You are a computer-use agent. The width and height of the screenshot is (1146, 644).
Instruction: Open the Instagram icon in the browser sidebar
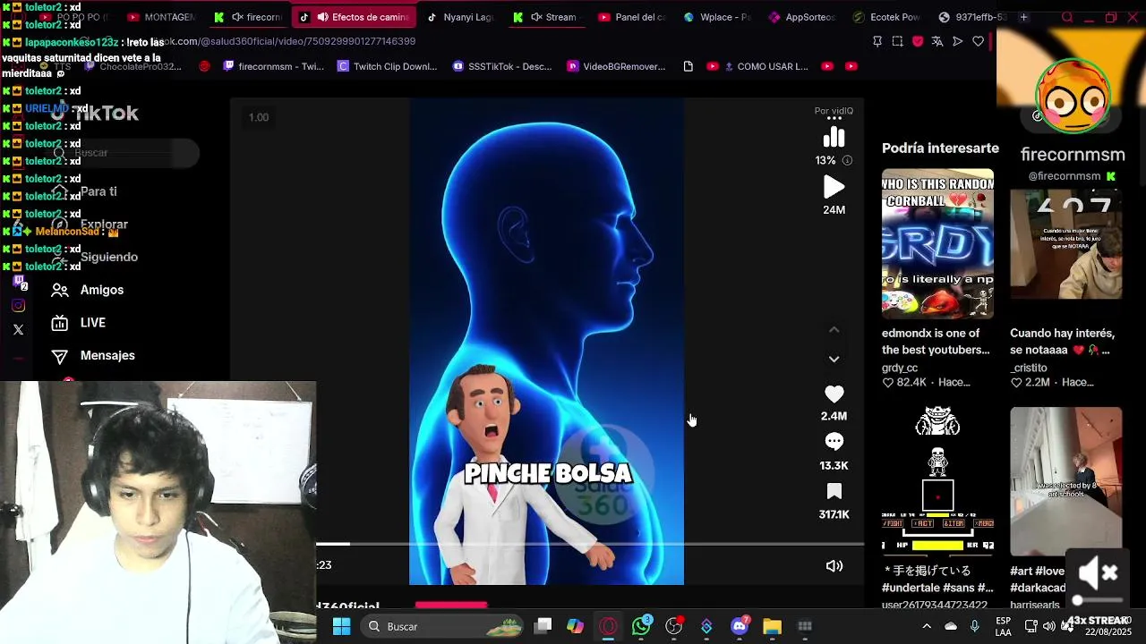(18, 306)
